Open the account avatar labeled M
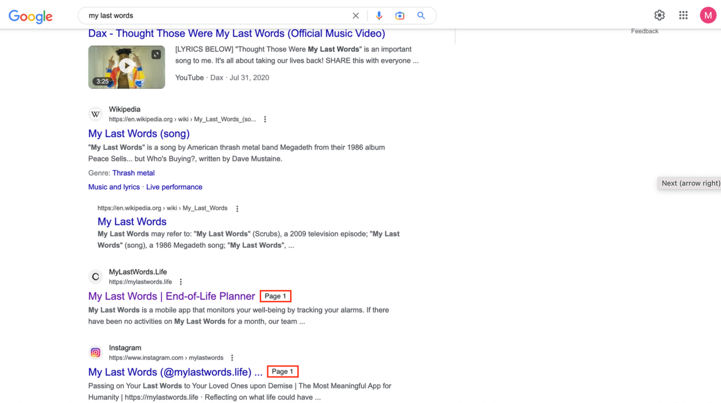 click(708, 15)
